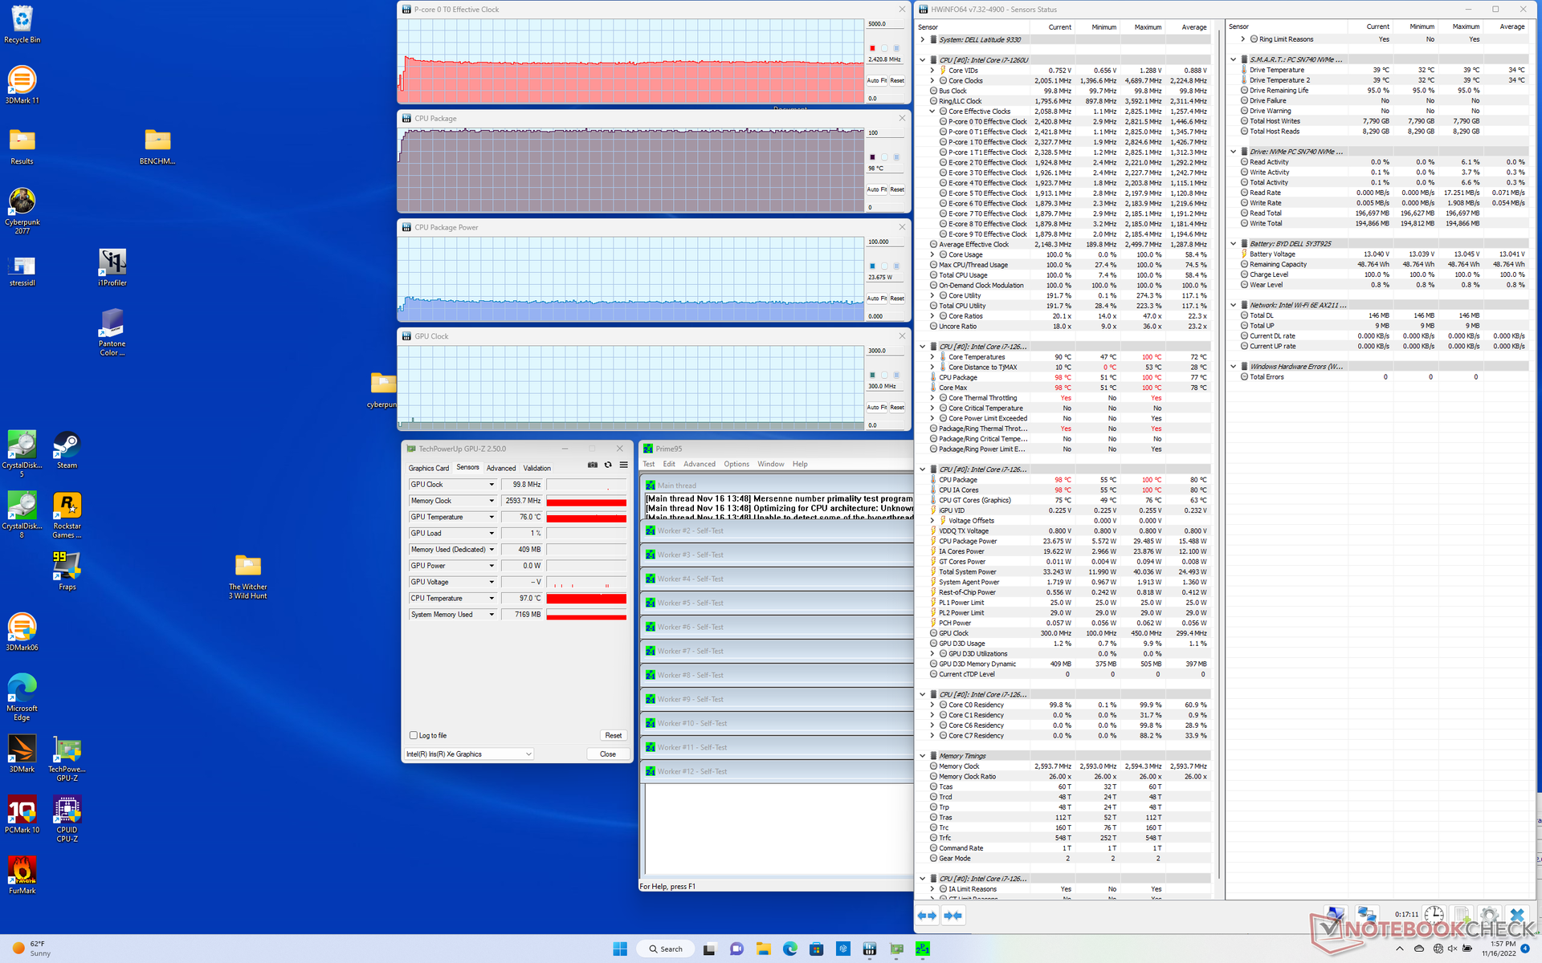Click HWiNFO reset clock icon

[1434, 915]
